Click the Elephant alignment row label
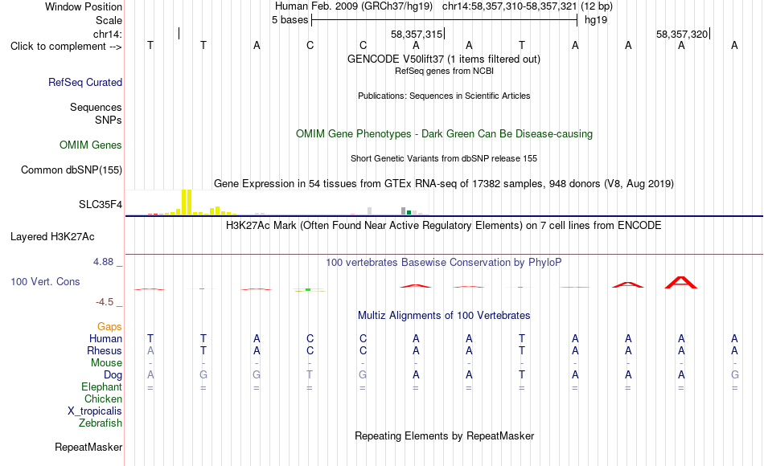Viewport: 764px width, 466px height. 102,386
